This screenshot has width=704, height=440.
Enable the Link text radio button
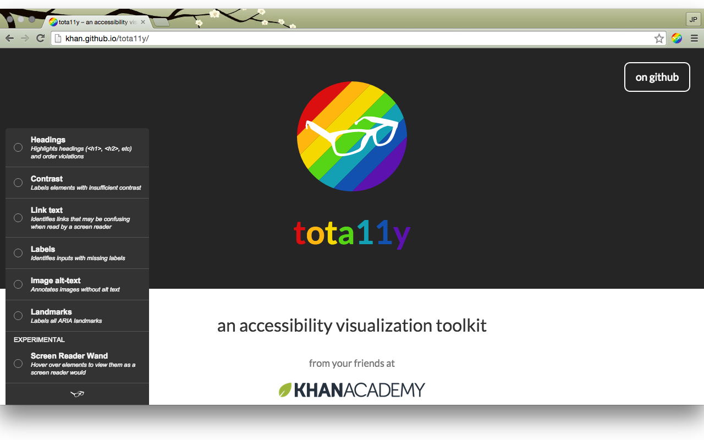click(x=18, y=218)
